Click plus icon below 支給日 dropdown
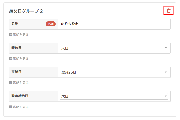Viewport: 180px width, 120px height. (x=11, y=83)
